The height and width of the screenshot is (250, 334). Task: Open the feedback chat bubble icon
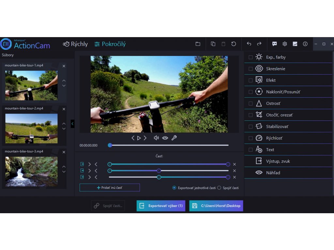tap(275, 44)
